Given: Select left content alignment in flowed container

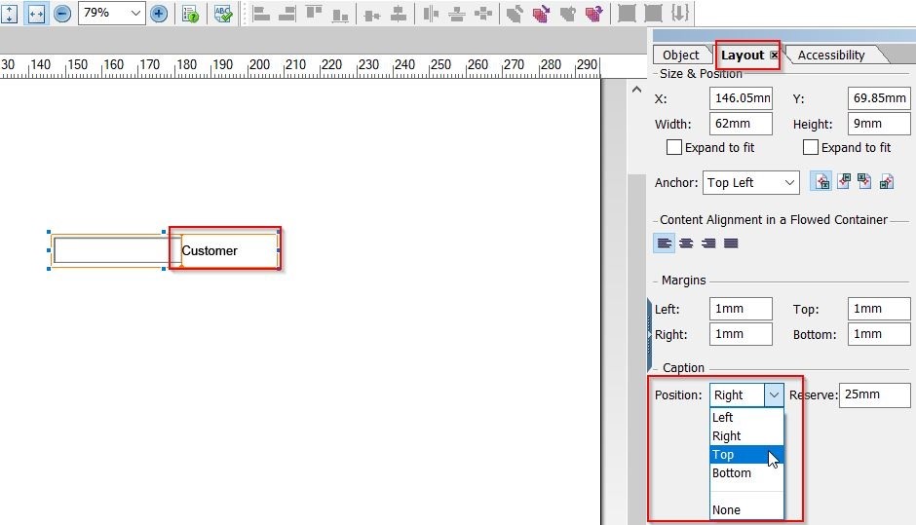Looking at the screenshot, I should [x=665, y=243].
